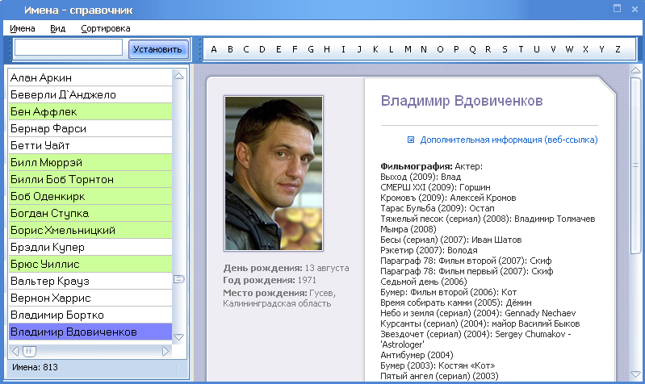The width and height of the screenshot is (645, 384).
Task: Click the Установить button
Action: point(158,49)
